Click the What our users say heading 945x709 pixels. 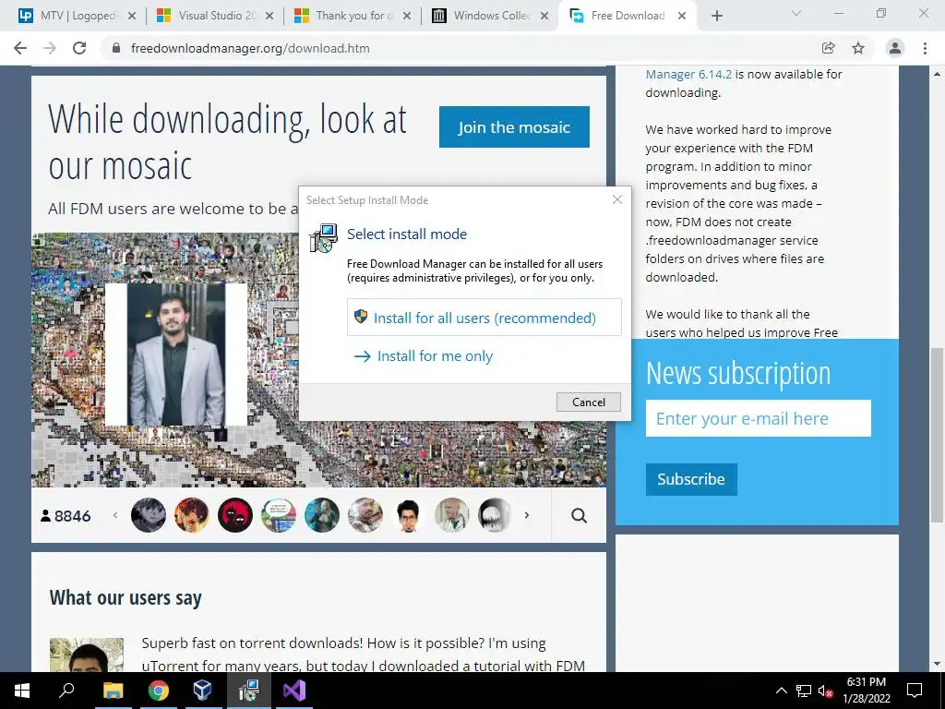tap(126, 597)
